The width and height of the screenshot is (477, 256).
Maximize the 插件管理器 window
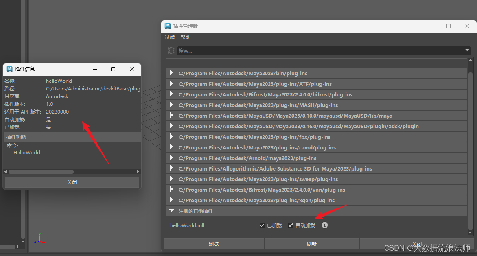point(449,26)
